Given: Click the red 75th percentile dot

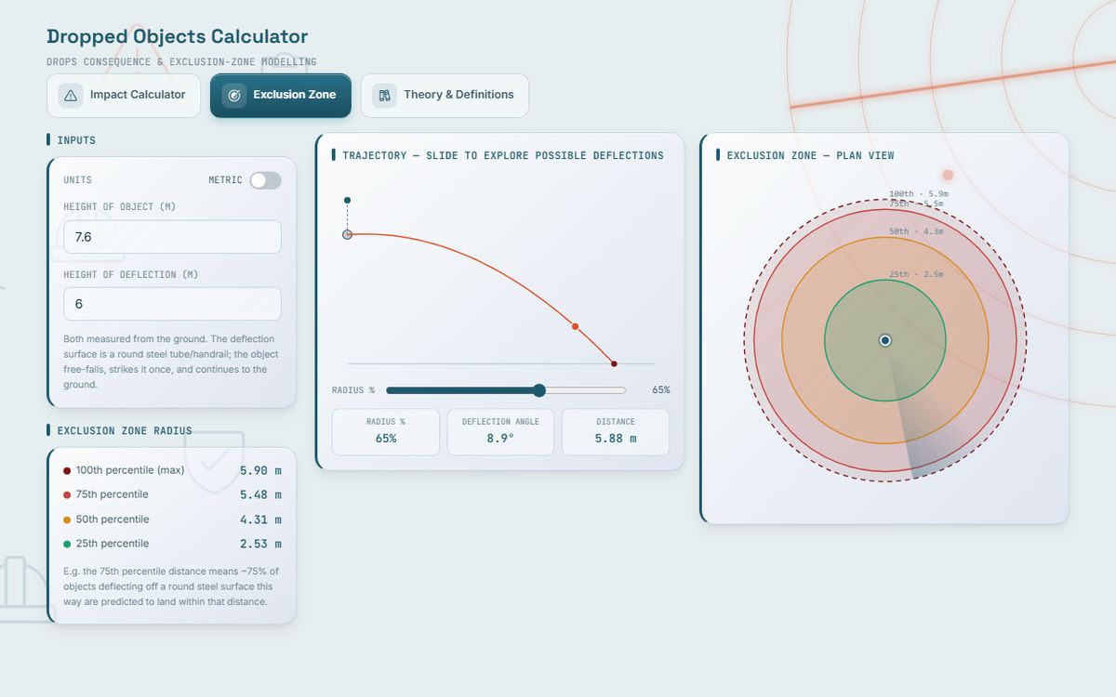Looking at the screenshot, I should pyautogui.click(x=67, y=495).
